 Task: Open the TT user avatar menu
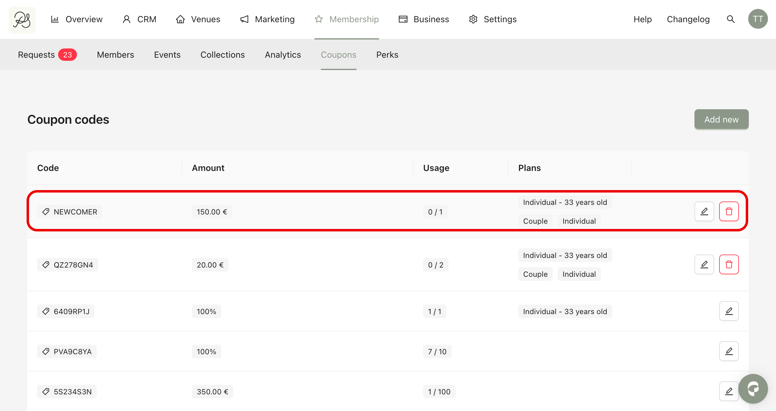(x=758, y=19)
